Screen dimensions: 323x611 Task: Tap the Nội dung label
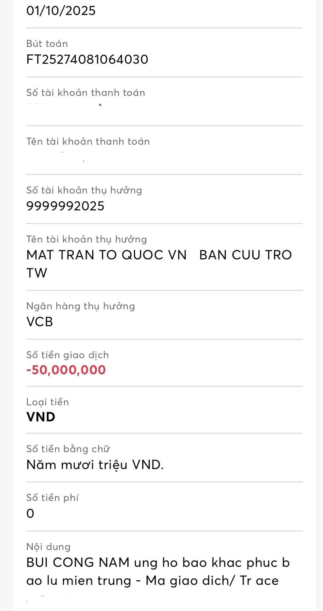48,547
